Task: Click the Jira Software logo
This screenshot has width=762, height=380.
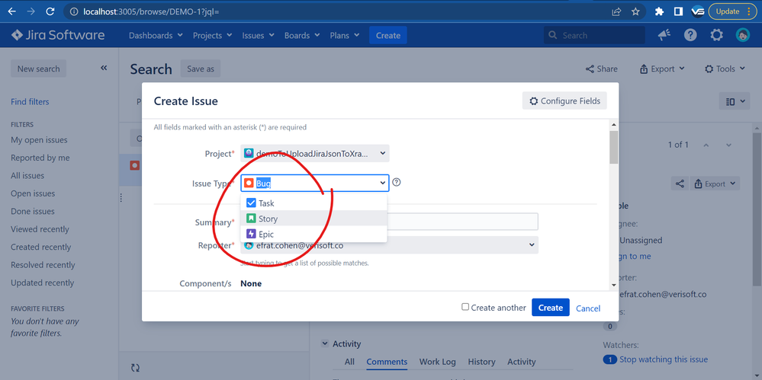Action: pos(58,35)
